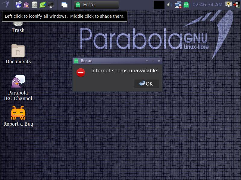This screenshot has height=180, width=241.
Task: Click the green ghost tray icon
Action: (186, 5)
